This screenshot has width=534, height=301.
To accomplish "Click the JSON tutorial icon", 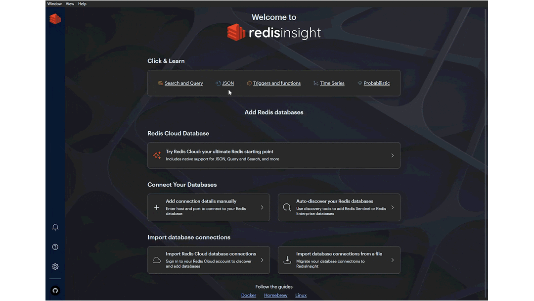I will click(x=218, y=83).
